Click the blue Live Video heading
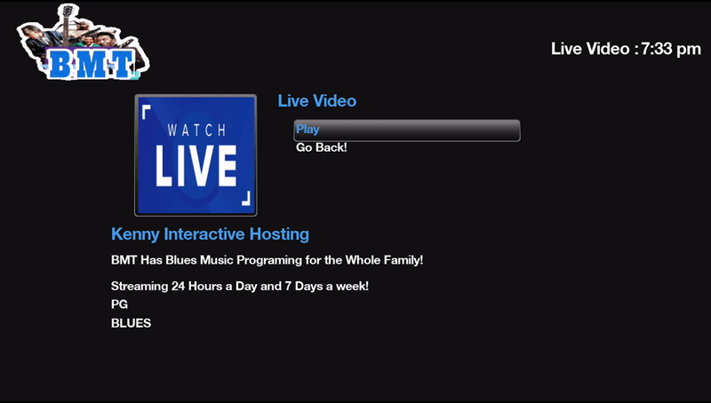The image size is (711, 403). tap(317, 101)
